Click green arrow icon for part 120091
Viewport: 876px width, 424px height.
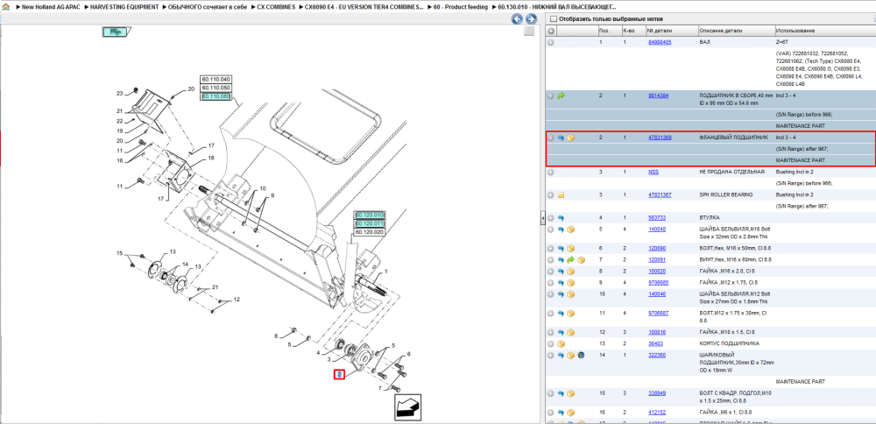tap(571, 260)
